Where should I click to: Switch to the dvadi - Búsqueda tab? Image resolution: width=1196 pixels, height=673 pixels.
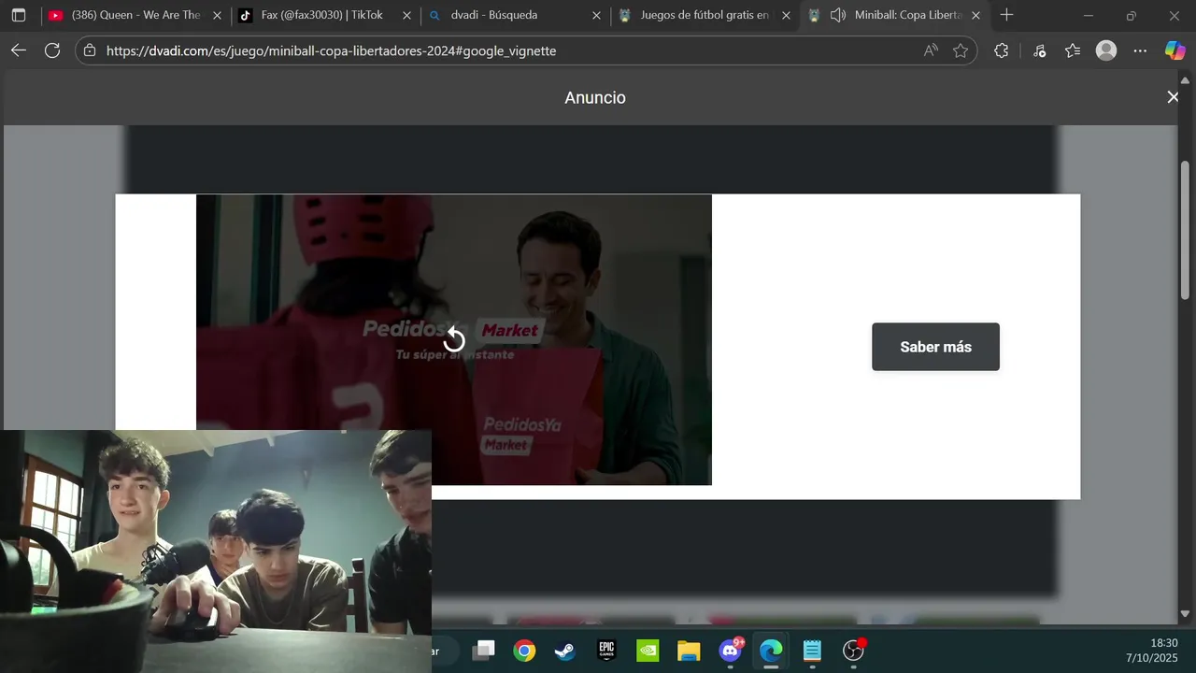click(513, 16)
